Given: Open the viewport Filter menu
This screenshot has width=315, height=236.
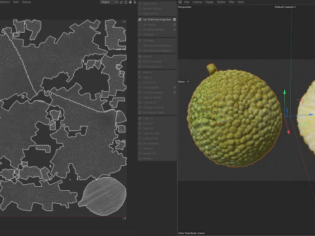Looking at the screenshot, I should tap(232, 2).
